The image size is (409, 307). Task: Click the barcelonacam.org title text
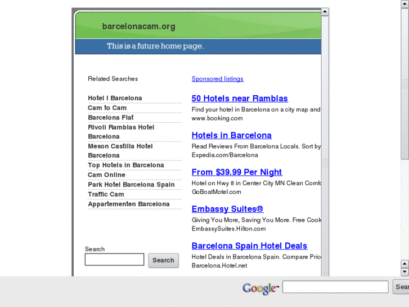pos(139,26)
